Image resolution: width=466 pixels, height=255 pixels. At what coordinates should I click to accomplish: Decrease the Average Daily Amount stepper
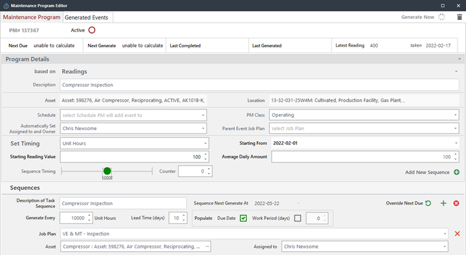point(455,159)
